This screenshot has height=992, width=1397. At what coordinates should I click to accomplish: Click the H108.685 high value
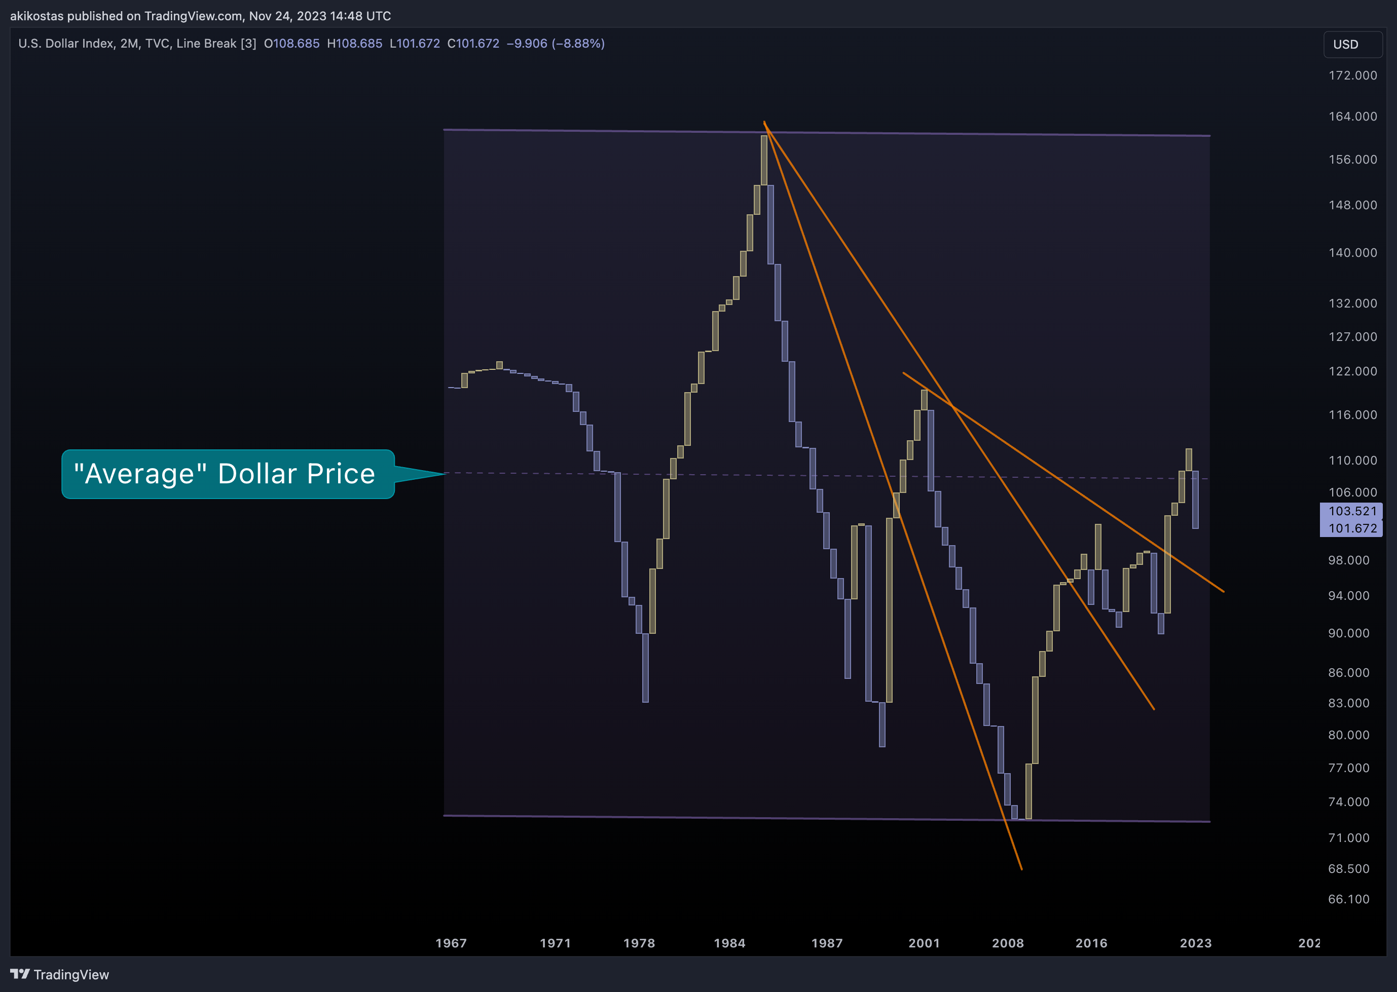(354, 44)
